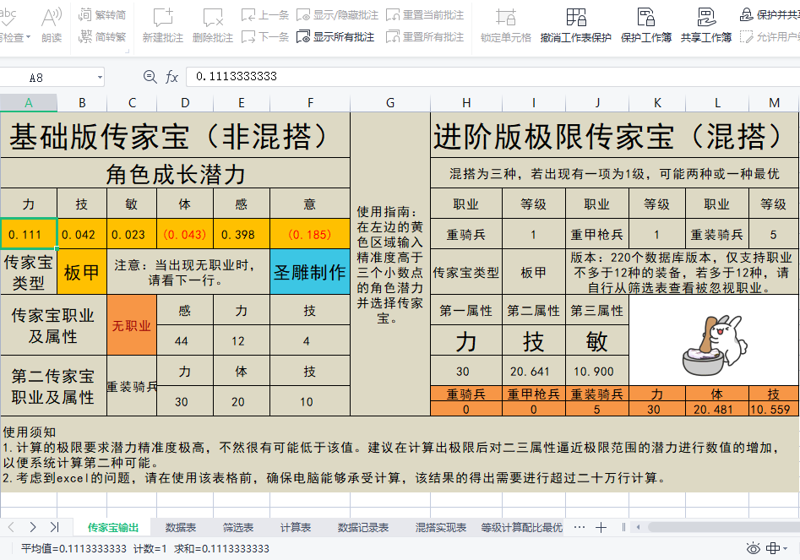Select the blue 圣雕制作 cell
Screen dimensions: 800x560
[310, 272]
